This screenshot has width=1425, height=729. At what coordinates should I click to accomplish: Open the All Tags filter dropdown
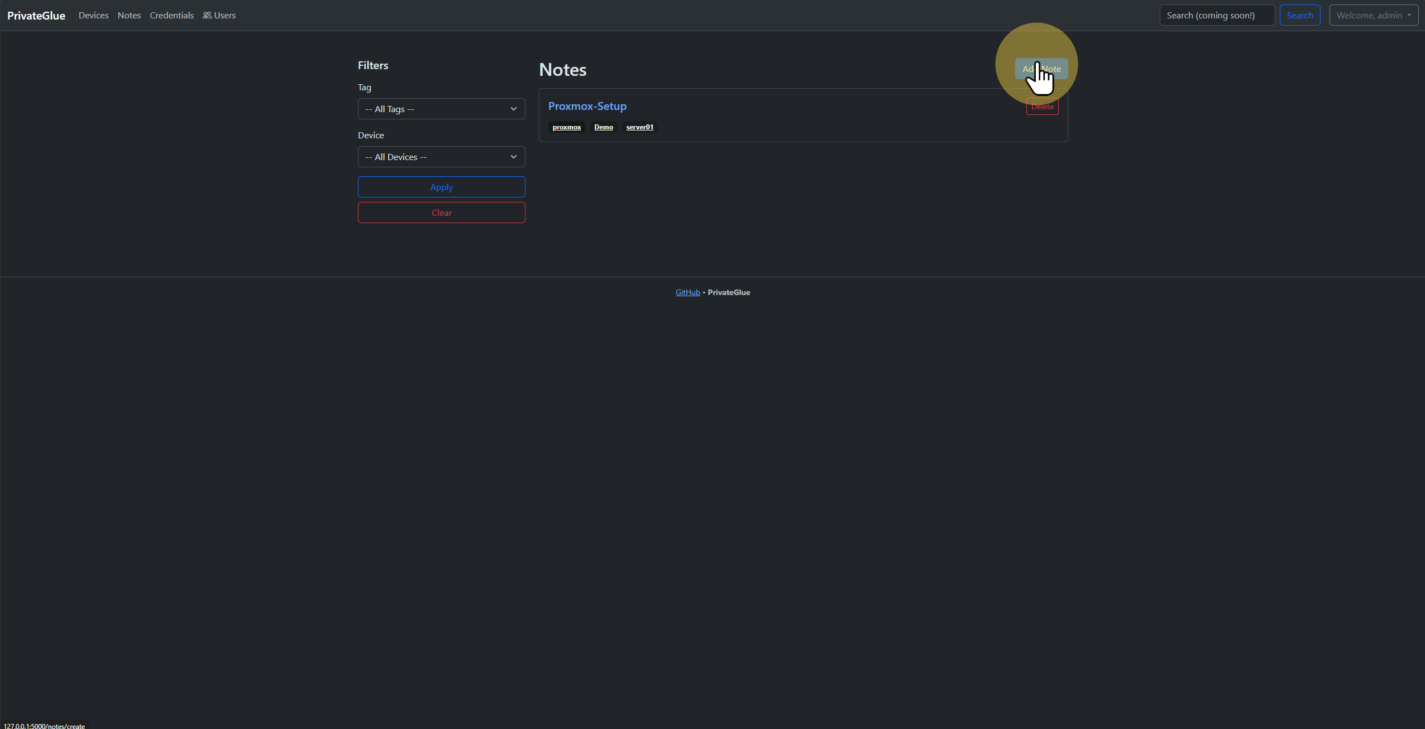tap(441, 109)
